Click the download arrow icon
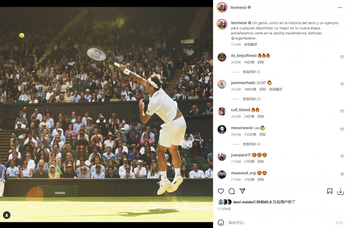This screenshot has width=347, height=228. [340, 191]
